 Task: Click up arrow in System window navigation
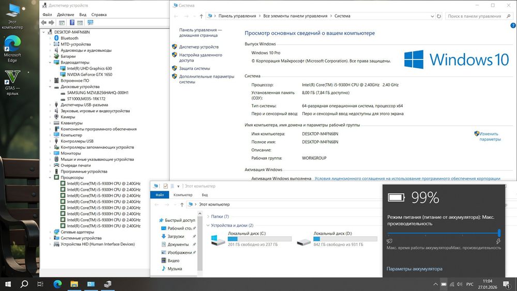click(201, 16)
